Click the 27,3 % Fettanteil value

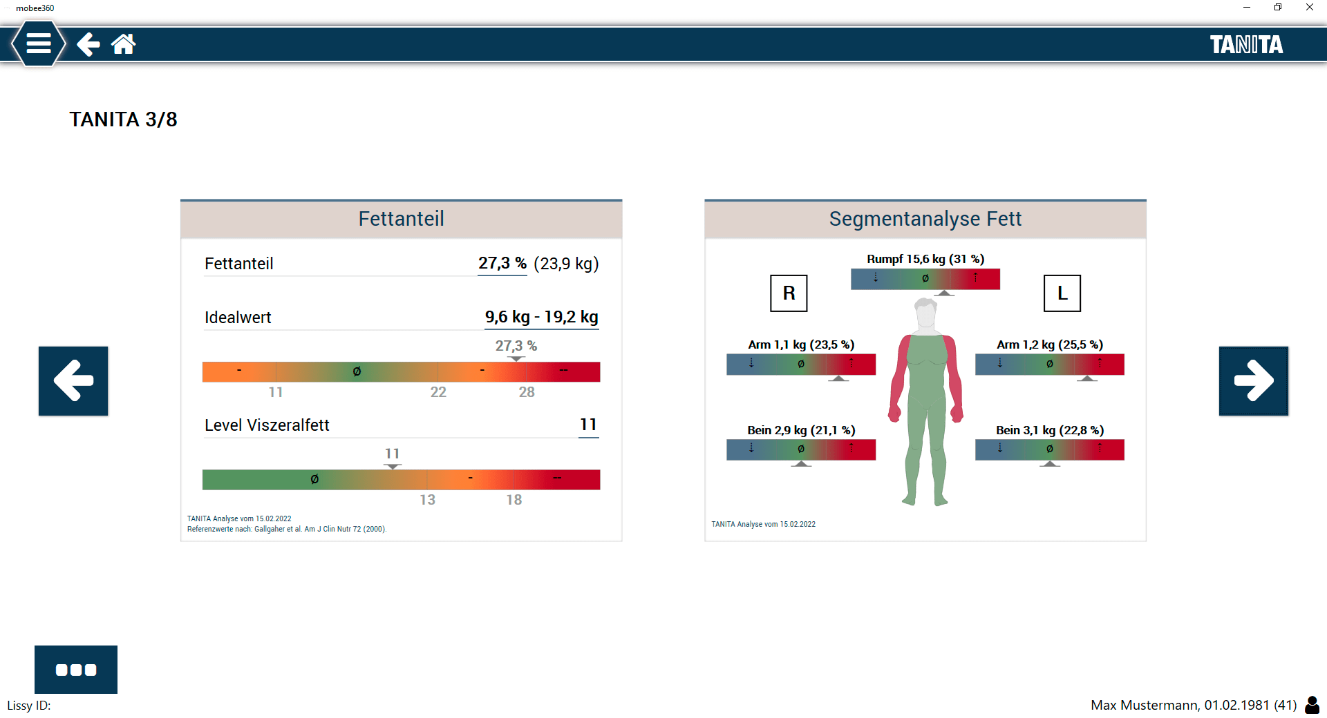coord(502,264)
